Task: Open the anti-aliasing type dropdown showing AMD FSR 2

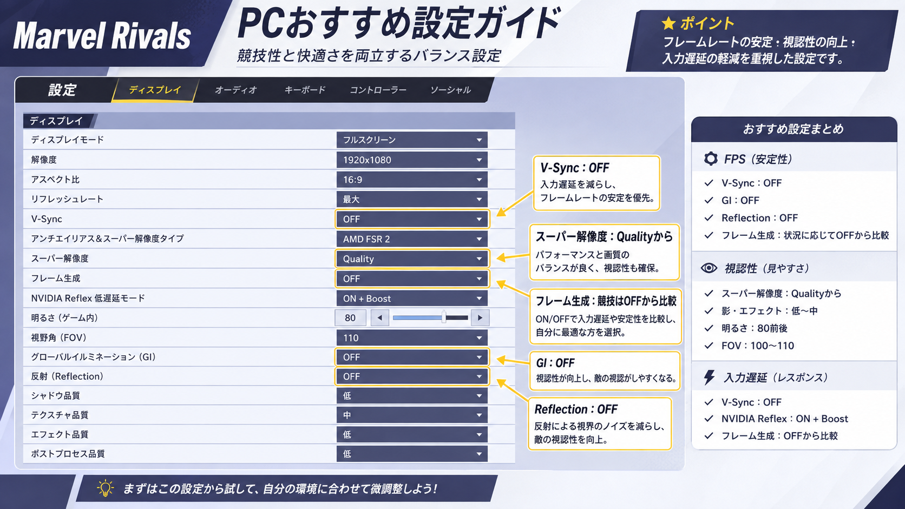Action: 412,239
